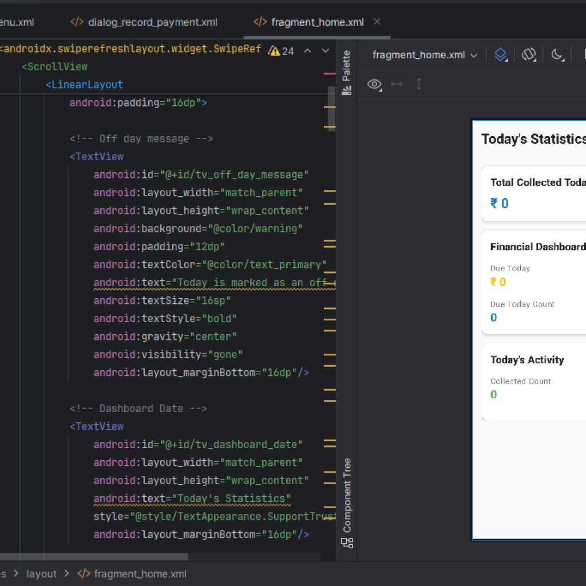Select the Today's Statistics heading in preview
Screen dimensions: 586x586
[533, 139]
